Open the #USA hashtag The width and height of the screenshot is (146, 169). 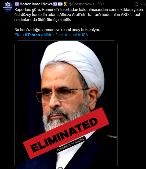pos(83,35)
